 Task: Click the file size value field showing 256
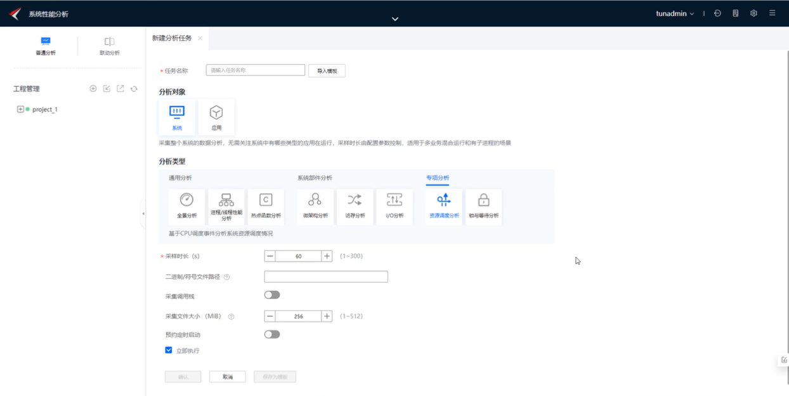tap(299, 316)
